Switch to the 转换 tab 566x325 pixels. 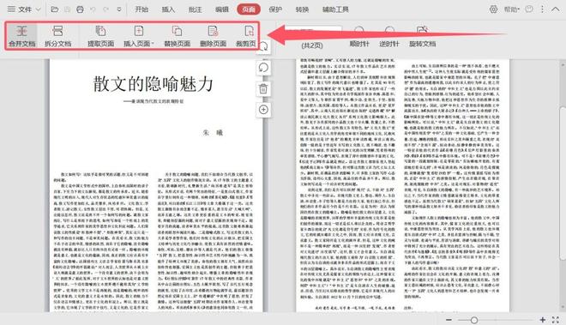(x=302, y=9)
